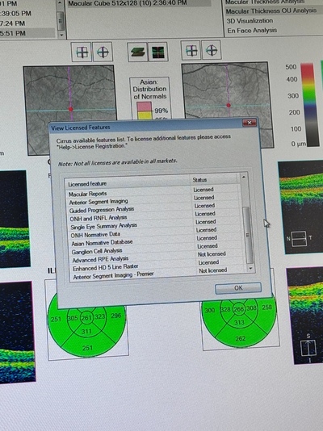323x431 pixels.
Task: Open En Face Analysis
Action: pyautogui.click(x=252, y=31)
